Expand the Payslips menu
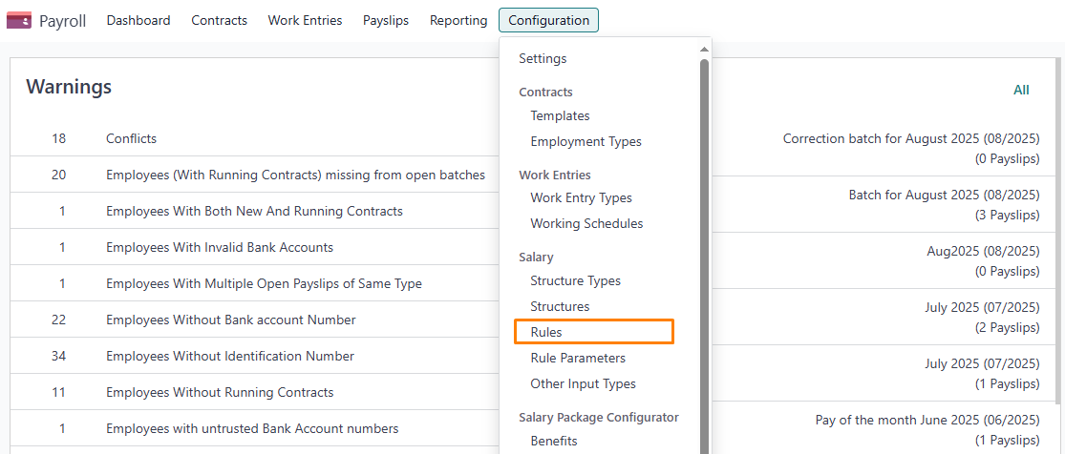The width and height of the screenshot is (1065, 454). coord(386,20)
